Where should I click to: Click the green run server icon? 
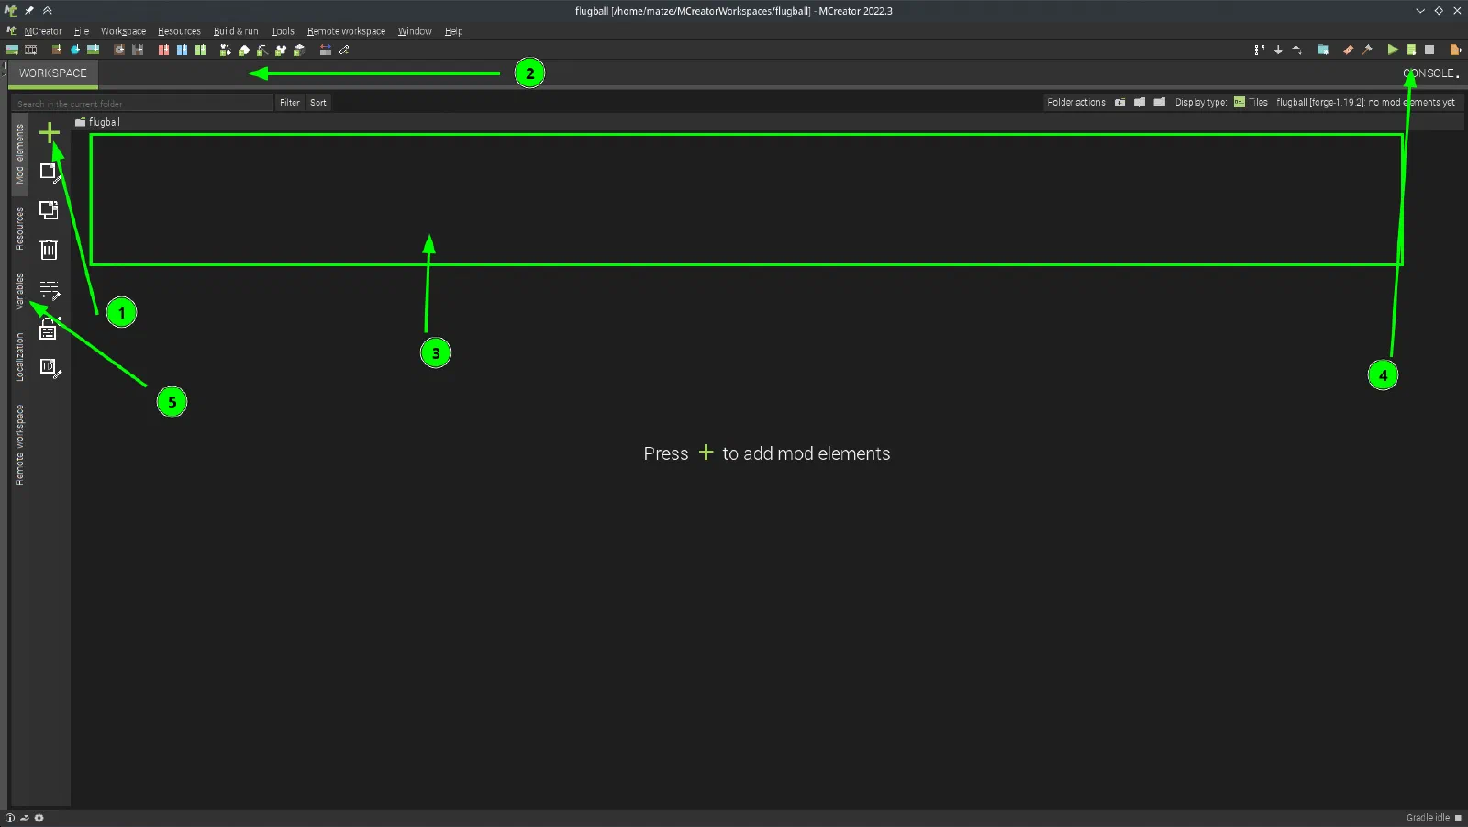(x=1411, y=50)
